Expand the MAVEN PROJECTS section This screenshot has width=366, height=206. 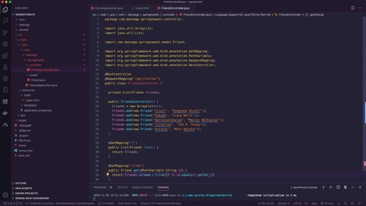(x=26, y=193)
